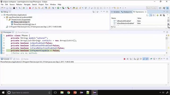Open the Refactor menu

19,4
